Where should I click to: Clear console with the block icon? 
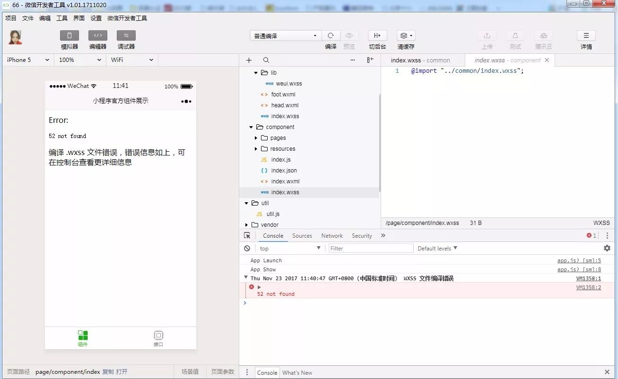tap(247, 248)
